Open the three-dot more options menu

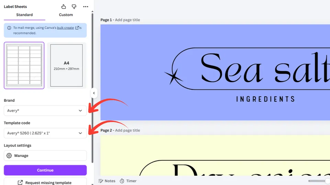point(86,7)
